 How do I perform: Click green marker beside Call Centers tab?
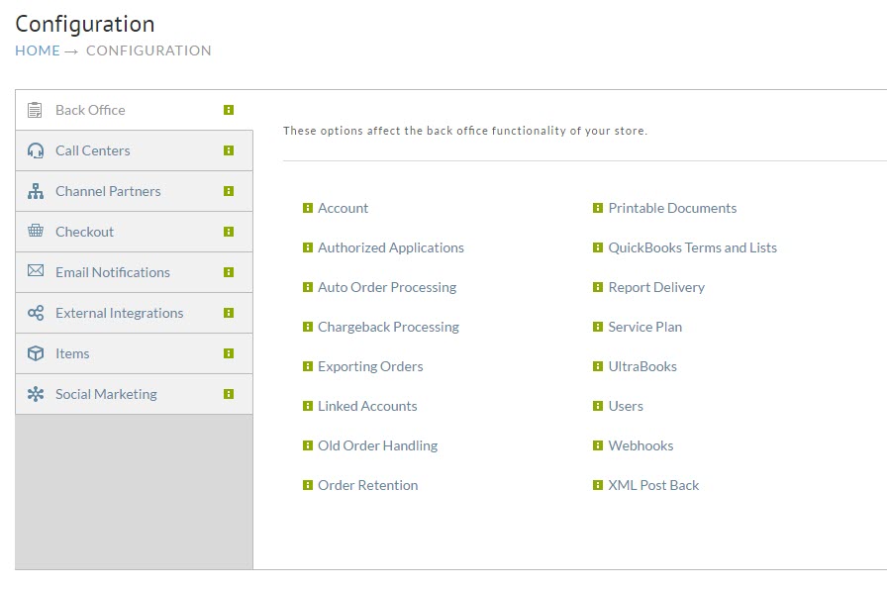[x=229, y=150]
